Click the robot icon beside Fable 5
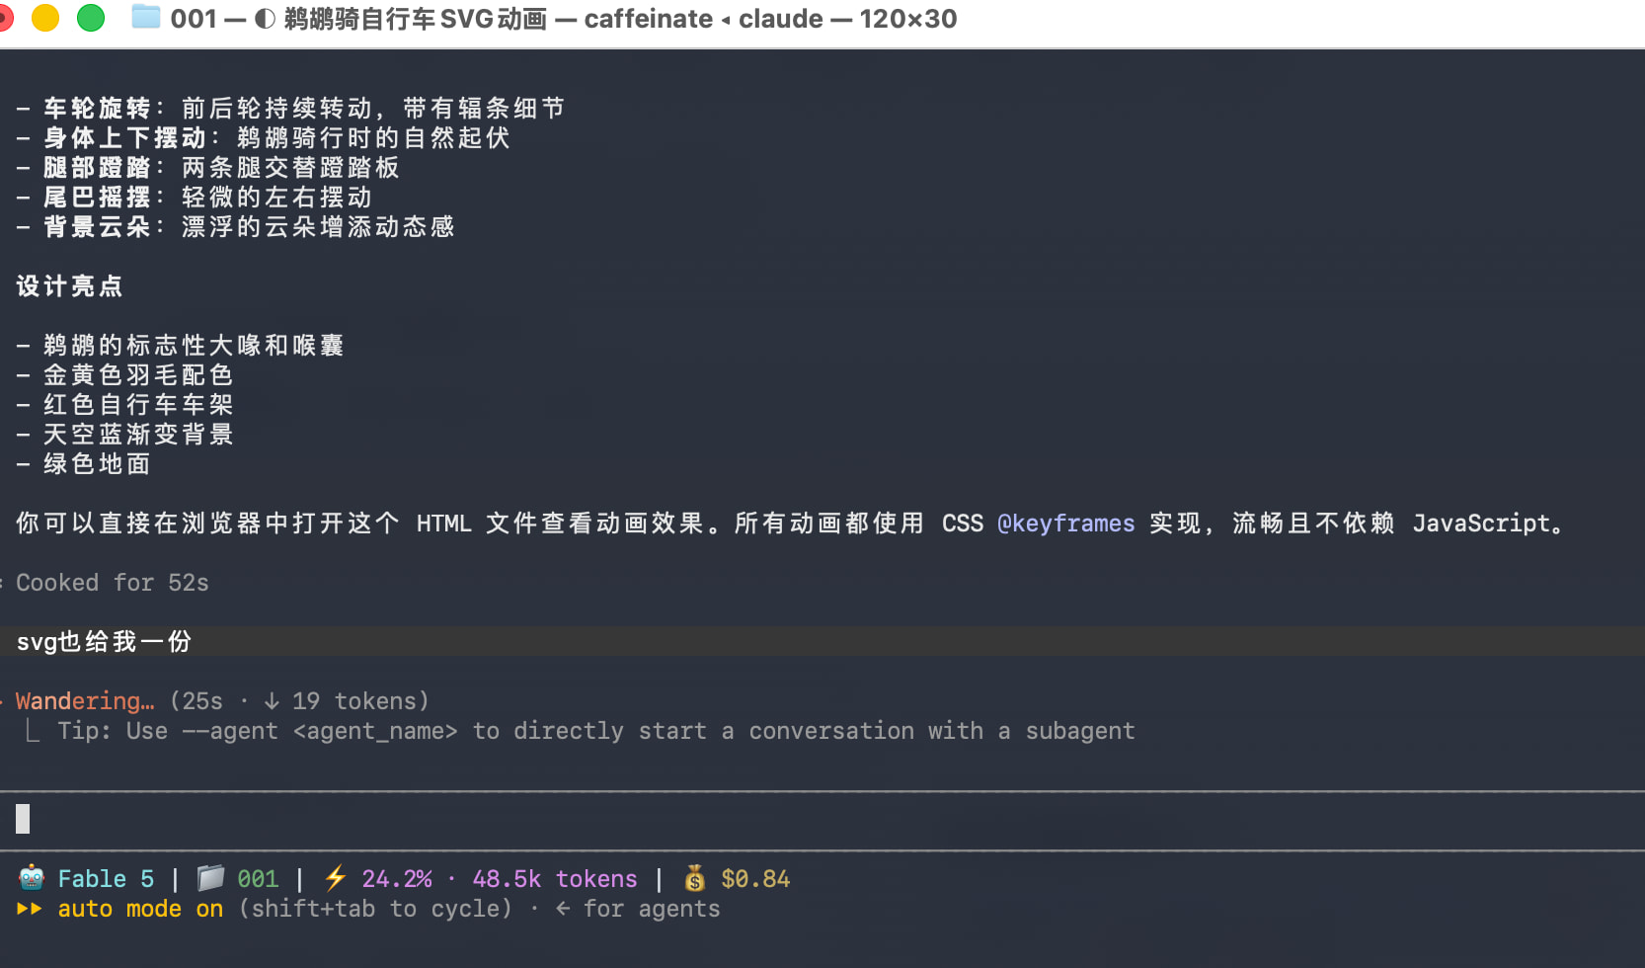 pyautogui.click(x=32, y=878)
